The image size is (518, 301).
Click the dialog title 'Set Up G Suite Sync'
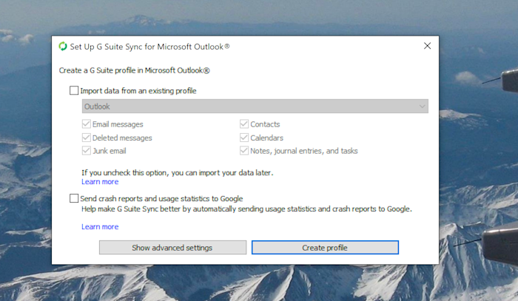[x=149, y=47]
